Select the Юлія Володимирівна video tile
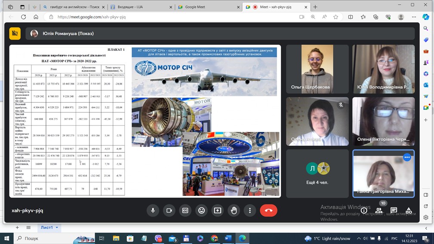Image resolution: width=434 pixels, height=244 pixels. (x=383, y=69)
